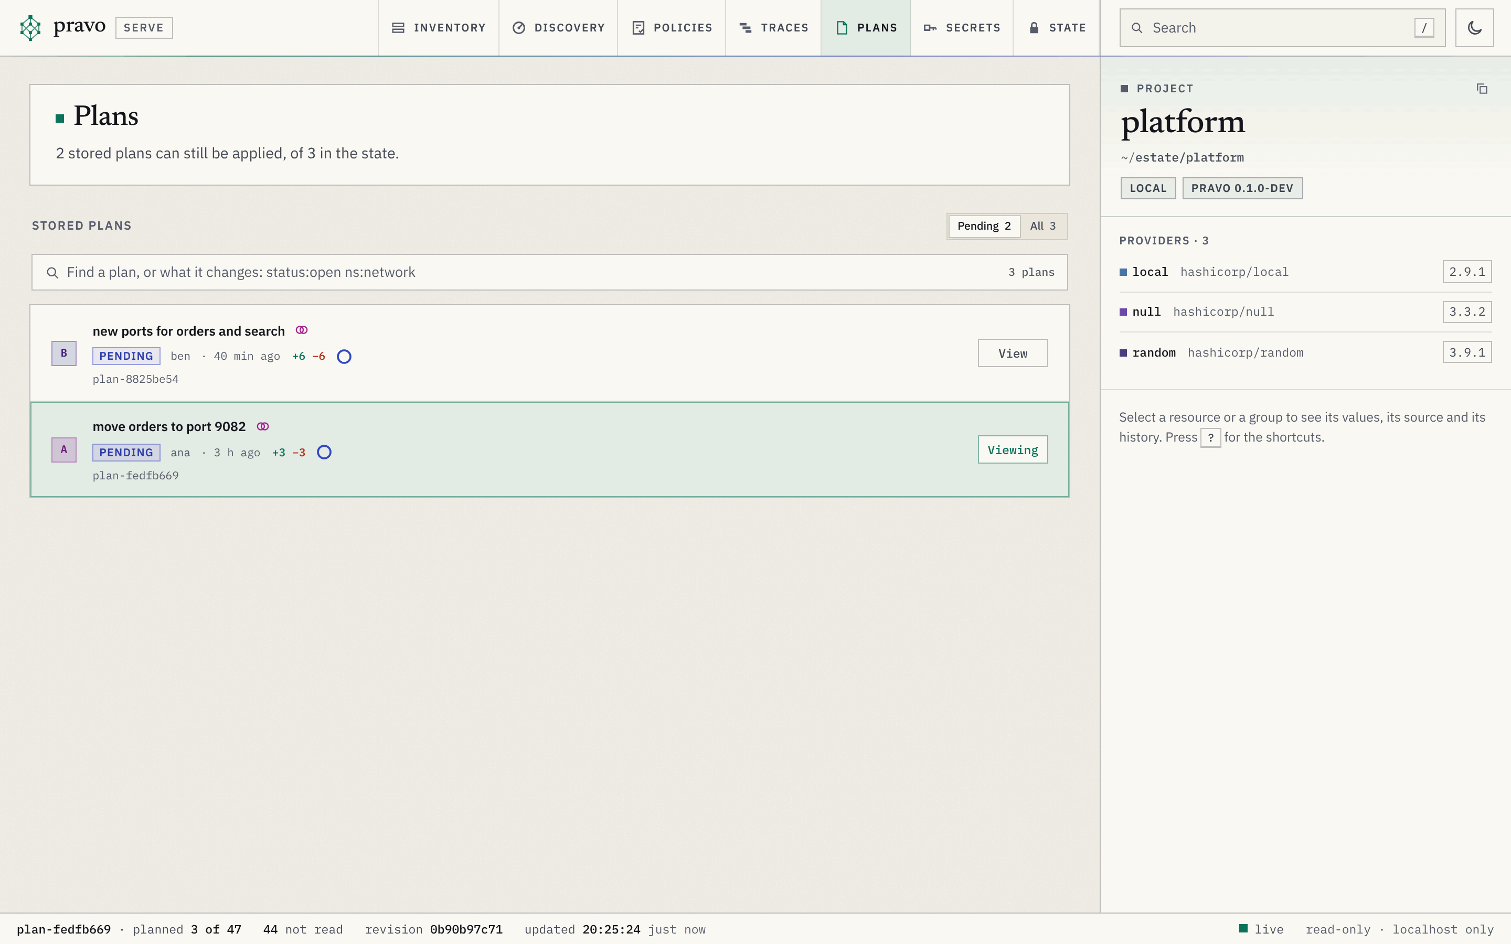Select the null hashicorp/null provider row

[1305, 312]
